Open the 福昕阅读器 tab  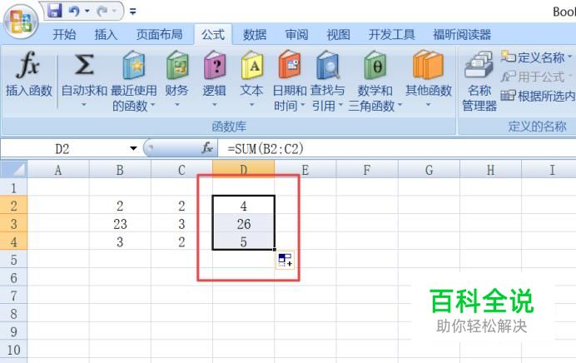462,34
